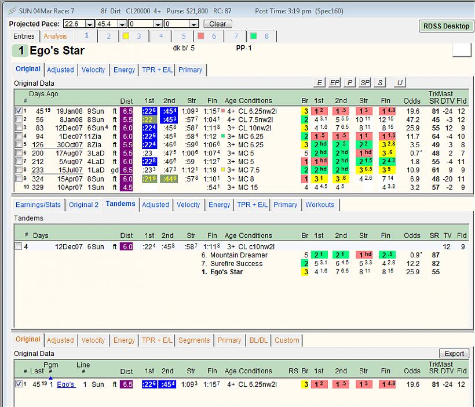
Task: Open horse 3 tab with yellow marker
Action: click(x=133, y=37)
